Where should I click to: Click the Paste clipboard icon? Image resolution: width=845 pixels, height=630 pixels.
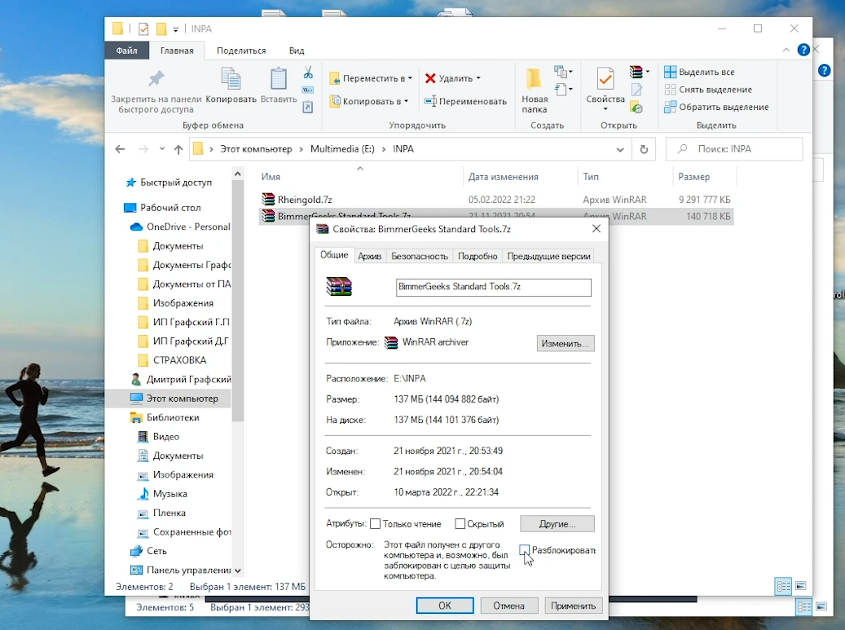(x=278, y=79)
